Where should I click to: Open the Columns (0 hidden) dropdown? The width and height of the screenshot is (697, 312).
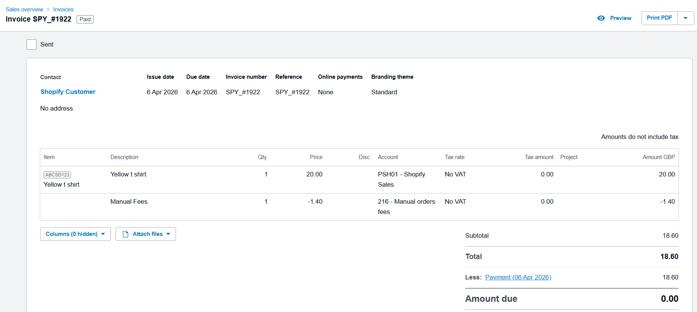tap(75, 234)
